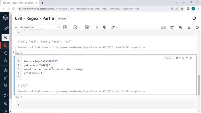This screenshot has width=201, height=113.
Task: Open the View menu dropdown in toolbar
Action: (x=88, y=27)
